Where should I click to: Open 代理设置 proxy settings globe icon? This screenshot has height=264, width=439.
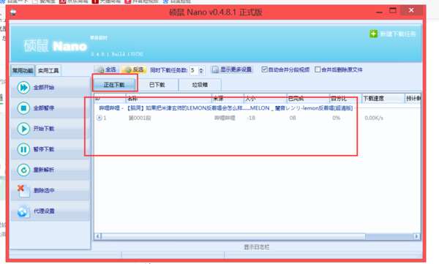(x=23, y=211)
